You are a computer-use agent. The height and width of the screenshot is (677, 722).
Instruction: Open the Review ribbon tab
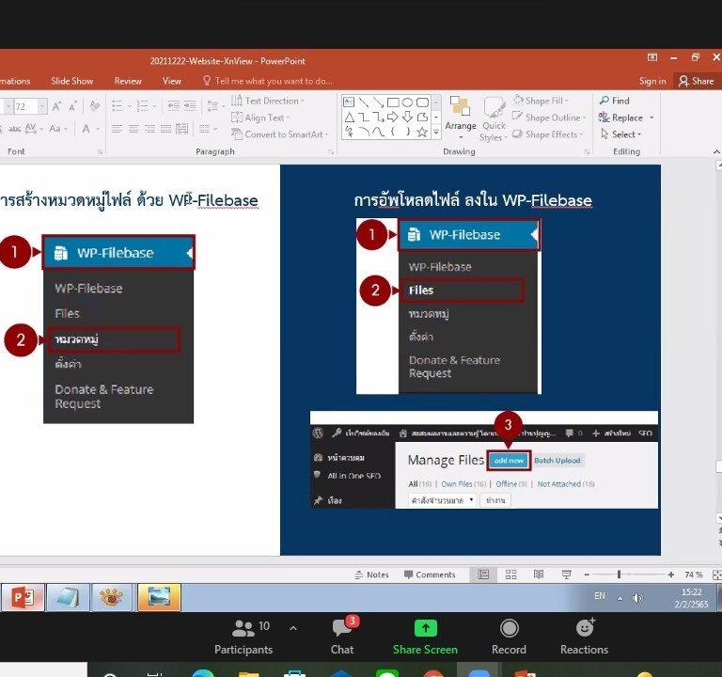[128, 81]
